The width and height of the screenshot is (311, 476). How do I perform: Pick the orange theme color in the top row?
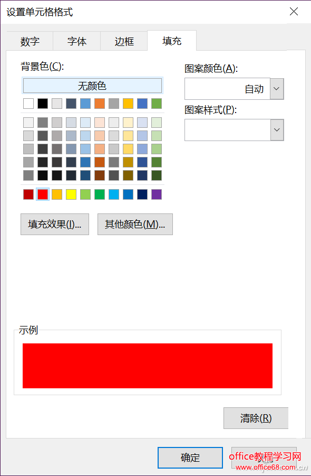(100, 104)
